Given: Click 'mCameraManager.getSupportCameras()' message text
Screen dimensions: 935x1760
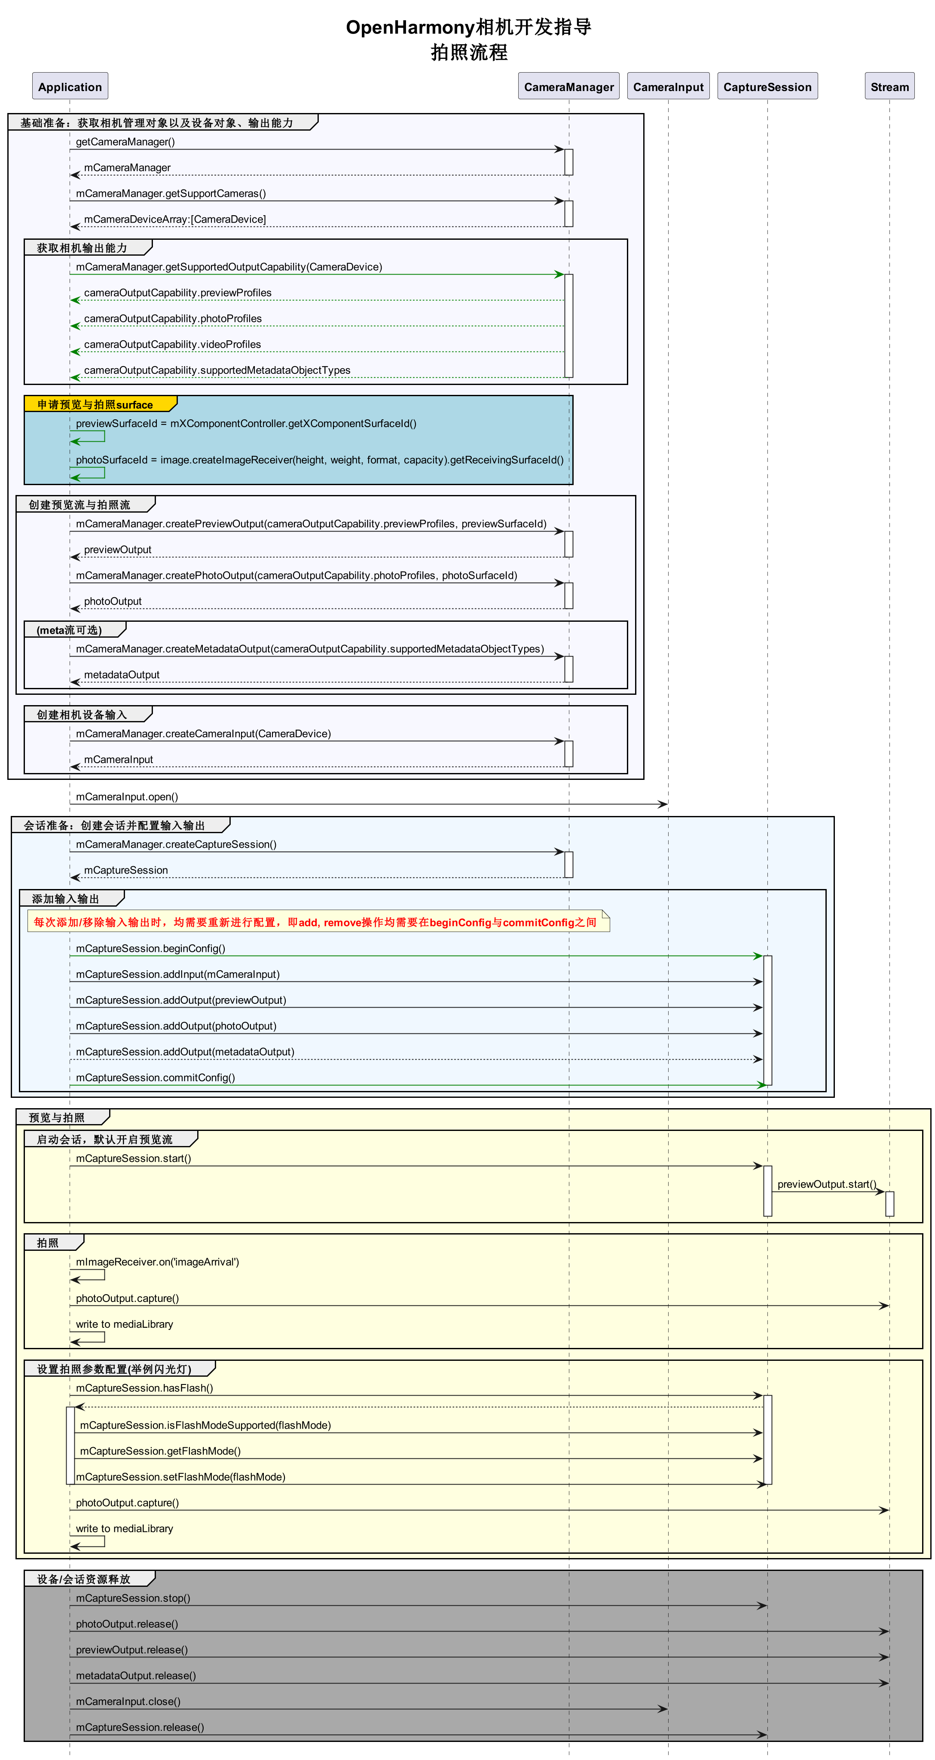Looking at the screenshot, I should (x=171, y=194).
